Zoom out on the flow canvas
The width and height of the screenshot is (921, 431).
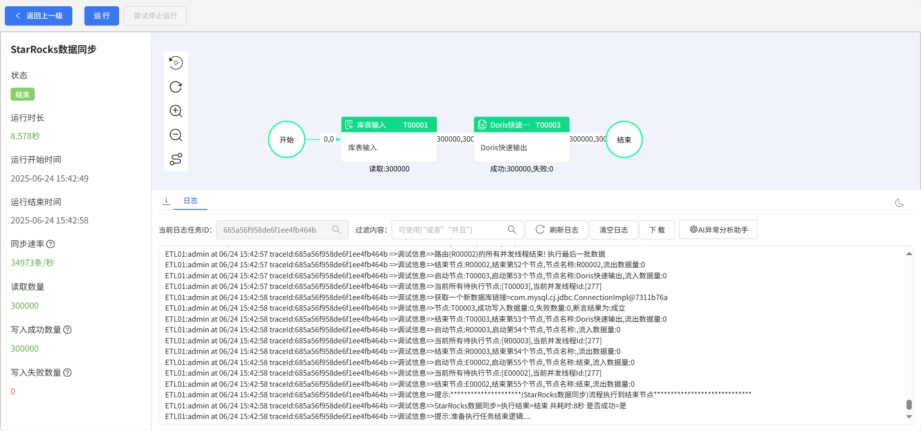(176, 135)
